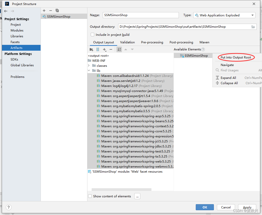Image resolution: width=262 pixels, height=215 pixels.
Task: Open Global Libraries settings
Action: coord(22,65)
